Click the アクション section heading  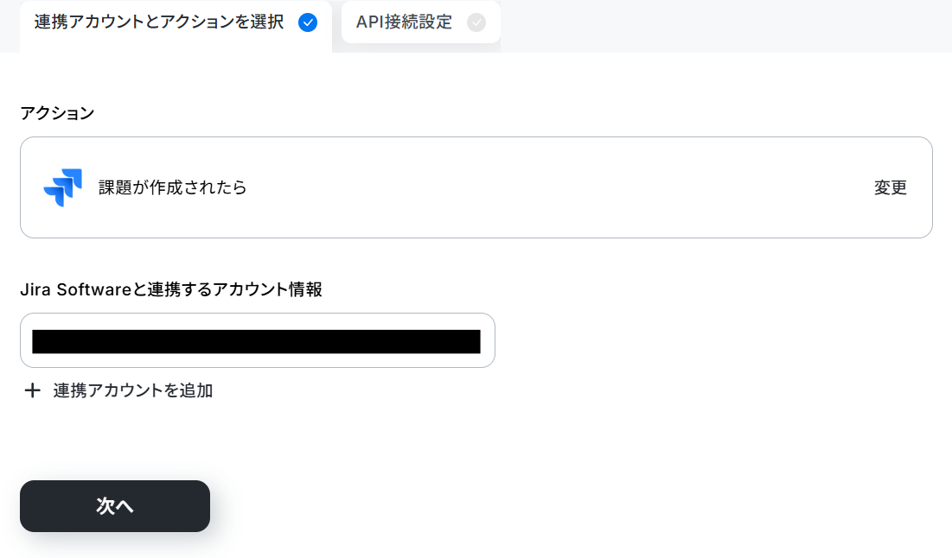[x=57, y=113]
